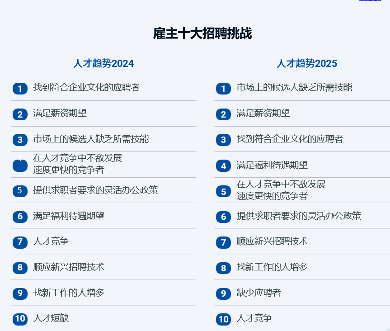Click badge 6 beside 满足福利待遇期望, 2024 list
Screen dimensions: 390x331
[x=20, y=217]
